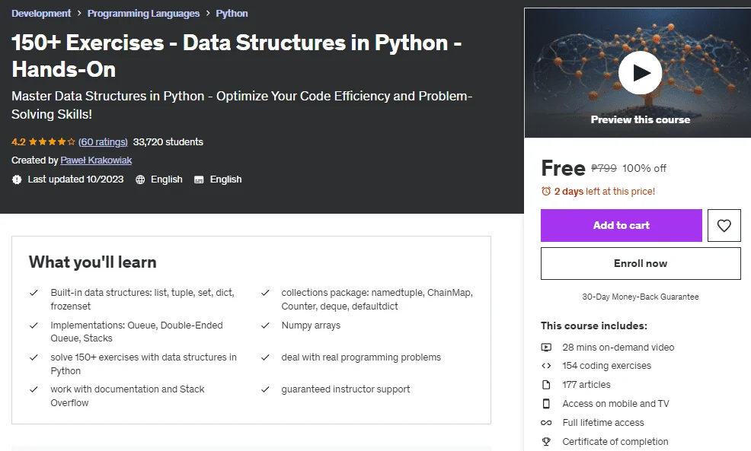Click the Enroll now button
Viewport: 751px width, 451px height.
coord(641,263)
